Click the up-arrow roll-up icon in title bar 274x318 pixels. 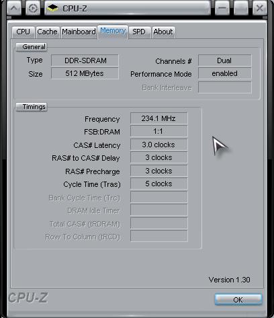pos(14,8)
